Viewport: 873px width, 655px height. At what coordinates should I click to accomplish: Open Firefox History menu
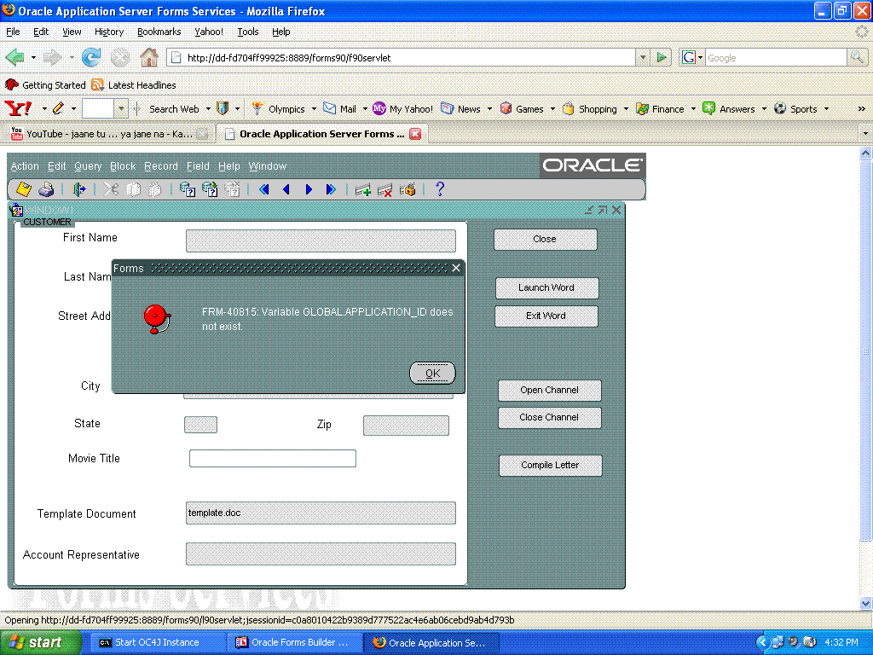click(x=109, y=32)
